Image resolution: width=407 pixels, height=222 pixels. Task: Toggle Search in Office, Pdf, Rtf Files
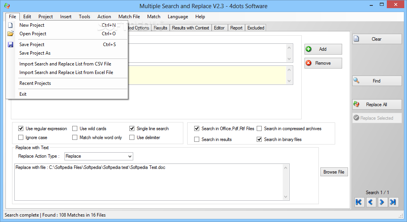pyautogui.click(x=197, y=129)
